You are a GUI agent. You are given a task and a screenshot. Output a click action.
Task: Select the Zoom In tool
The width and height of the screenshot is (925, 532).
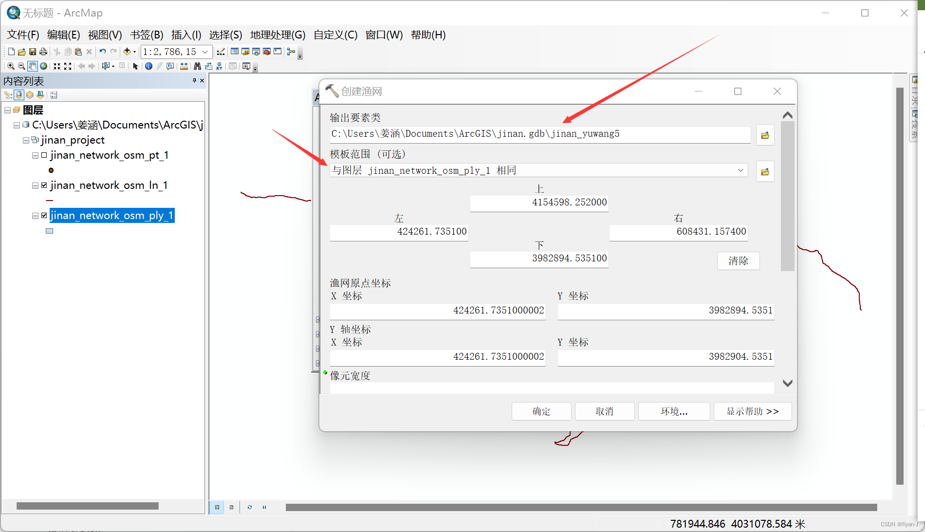(11, 66)
